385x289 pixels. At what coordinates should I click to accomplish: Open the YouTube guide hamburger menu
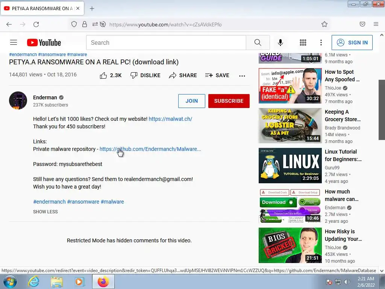[x=14, y=43]
